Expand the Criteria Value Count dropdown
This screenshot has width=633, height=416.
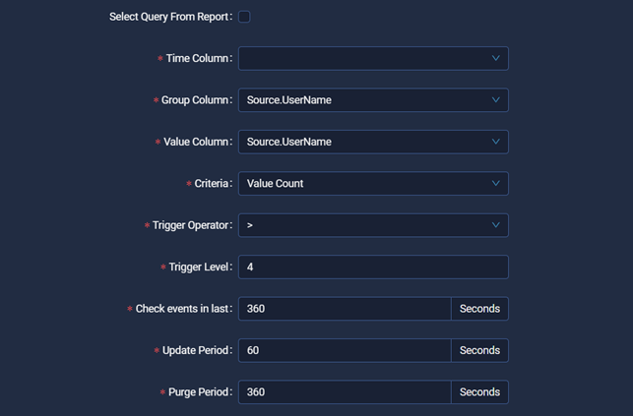[x=364, y=184]
